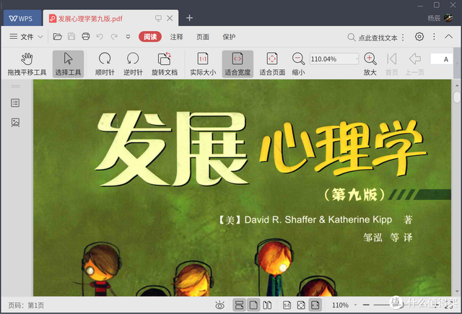This screenshot has width=462, height=314.
Task: Go to previous page
Action: click(x=414, y=64)
